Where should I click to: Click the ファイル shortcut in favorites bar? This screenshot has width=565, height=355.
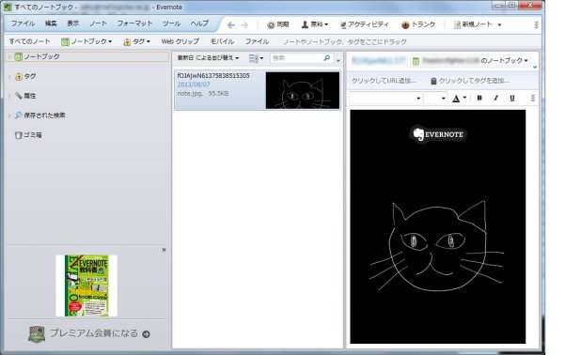point(257,41)
